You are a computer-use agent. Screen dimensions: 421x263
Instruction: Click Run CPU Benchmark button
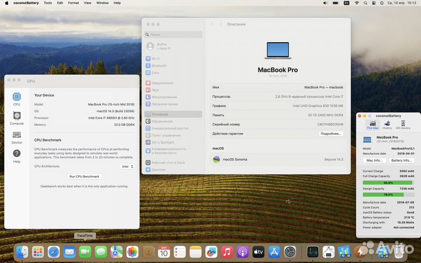tap(84, 177)
